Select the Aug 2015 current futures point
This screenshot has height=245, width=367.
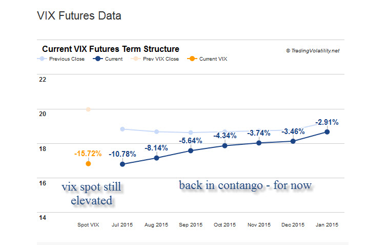(x=157, y=158)
